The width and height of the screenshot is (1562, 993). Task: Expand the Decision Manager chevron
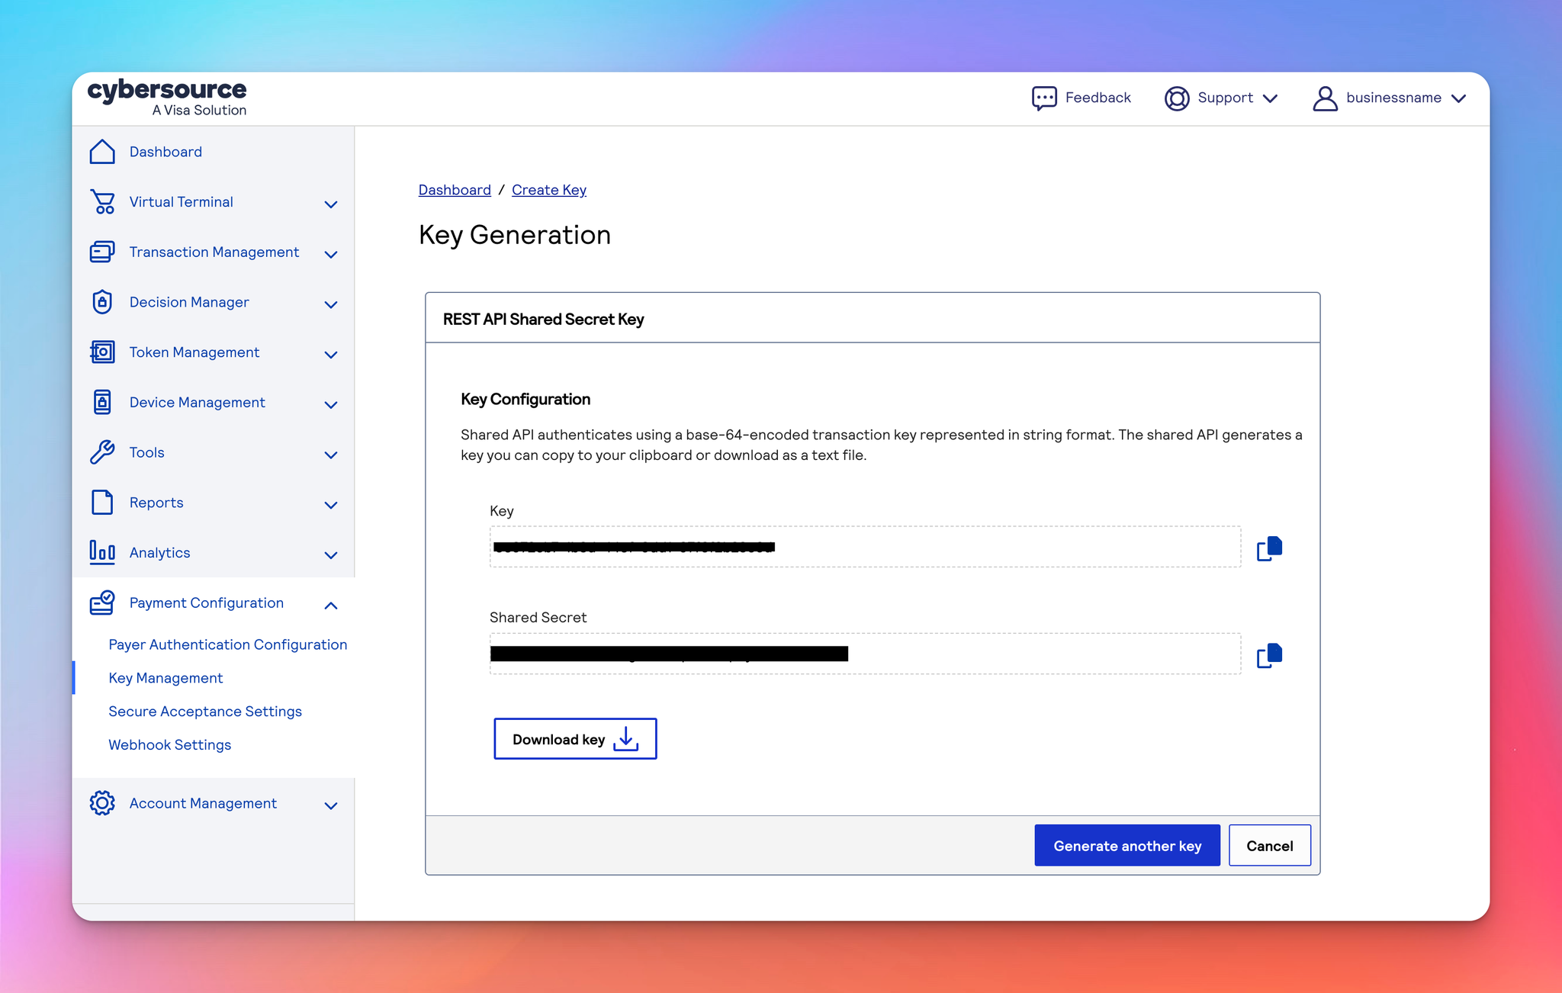pos(331,304)
